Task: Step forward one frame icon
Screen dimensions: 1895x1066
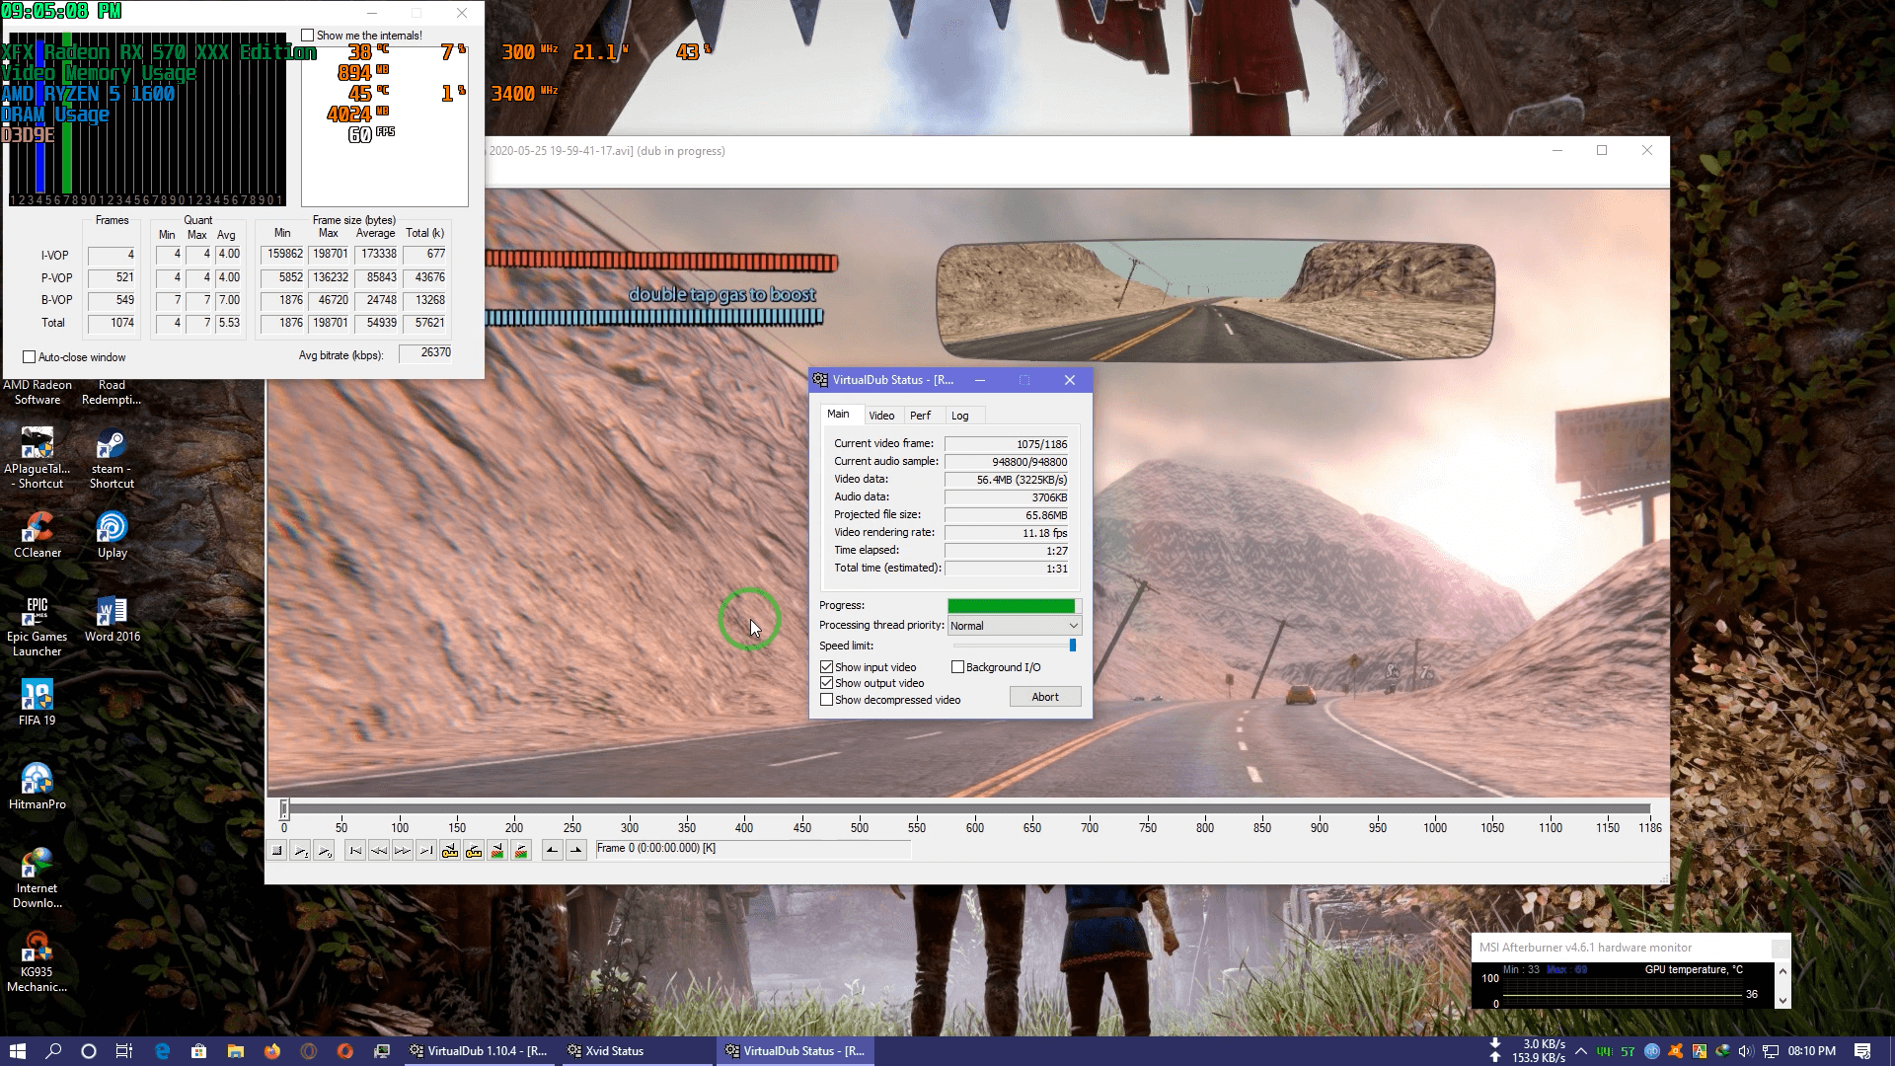Action: 403,850
